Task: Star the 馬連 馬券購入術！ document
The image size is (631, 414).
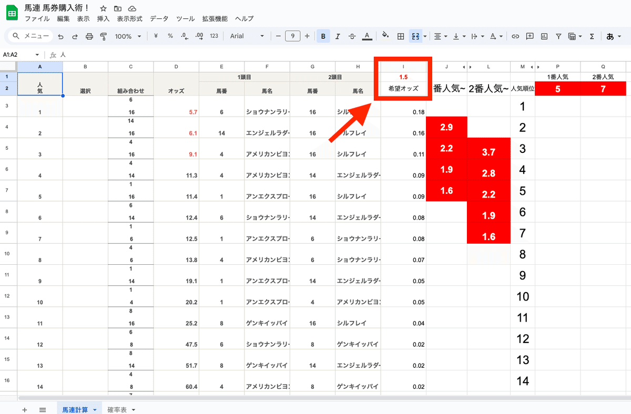Action: (103, 8)
